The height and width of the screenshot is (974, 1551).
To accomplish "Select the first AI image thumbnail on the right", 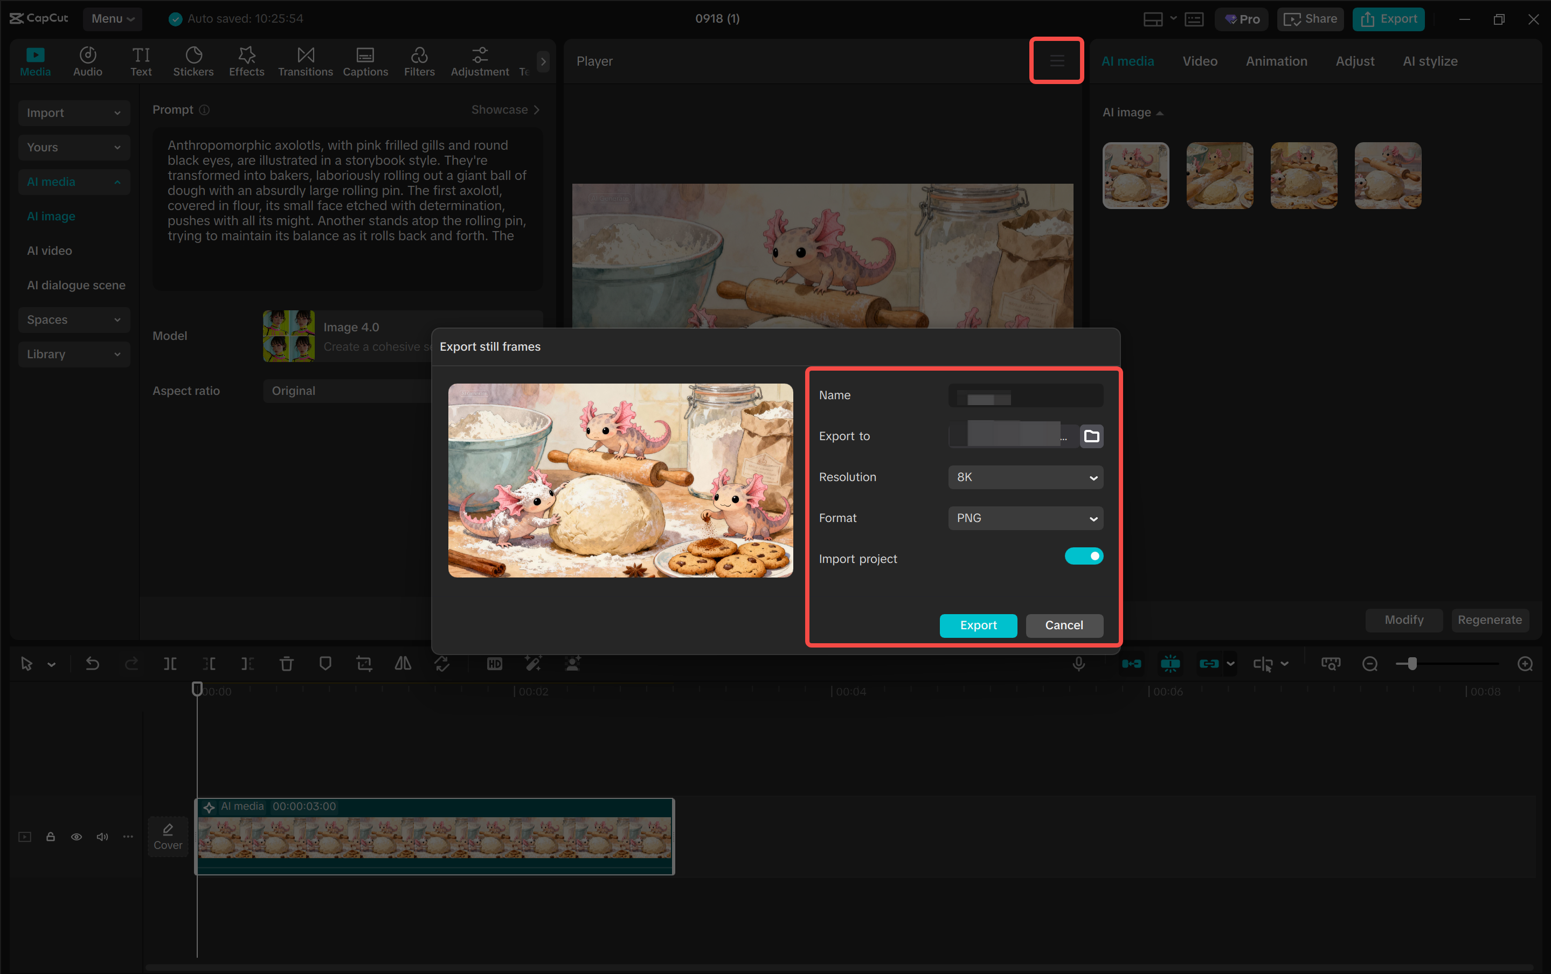I will [1135, 175].
